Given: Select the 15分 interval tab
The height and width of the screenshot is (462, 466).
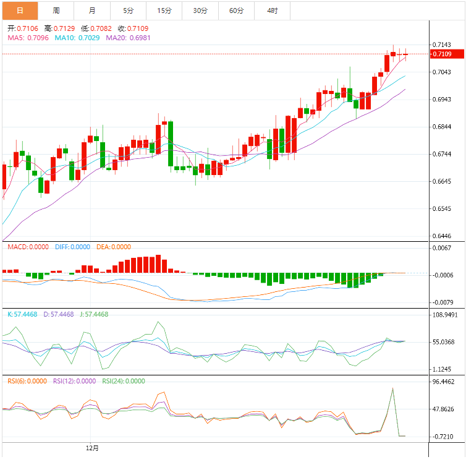Looking at the screenshot, I should click(164, 11).
